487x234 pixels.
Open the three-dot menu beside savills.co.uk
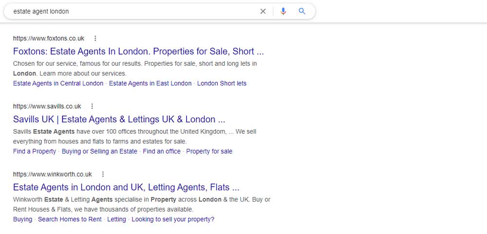tap(92, 106)
